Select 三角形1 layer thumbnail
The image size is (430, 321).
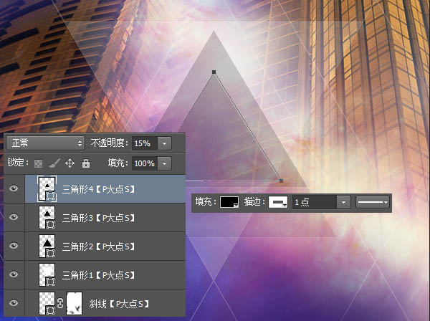point(47,274)
